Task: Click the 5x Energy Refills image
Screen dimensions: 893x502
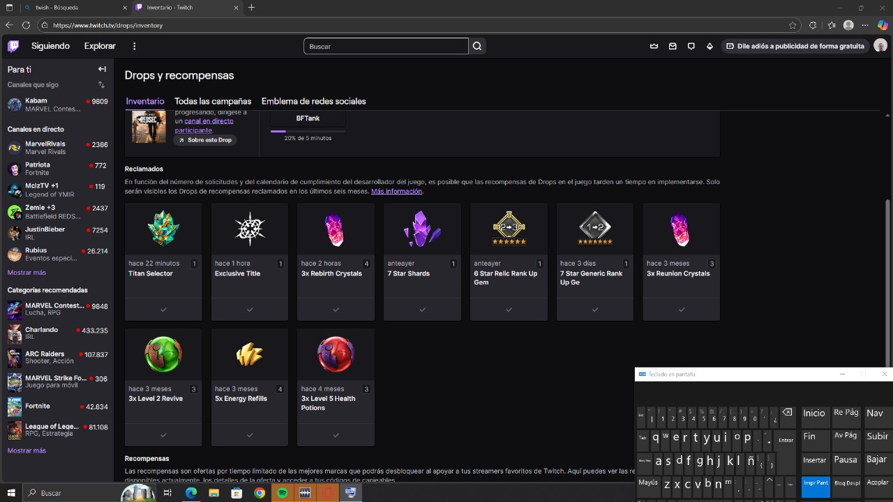Action: pos(250,354)
